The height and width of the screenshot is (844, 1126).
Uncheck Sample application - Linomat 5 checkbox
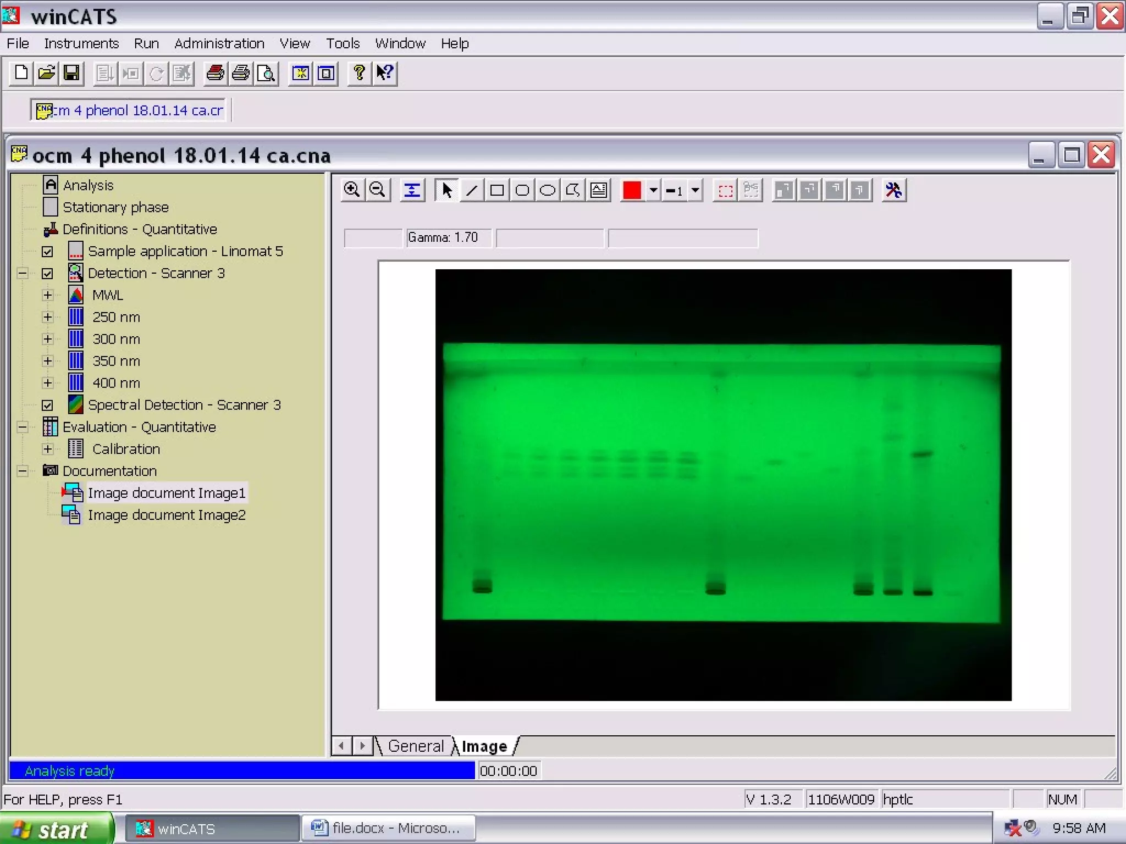click(x=48, y=252)
